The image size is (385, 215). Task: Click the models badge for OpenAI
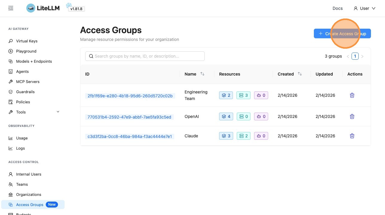click(226, 116)
